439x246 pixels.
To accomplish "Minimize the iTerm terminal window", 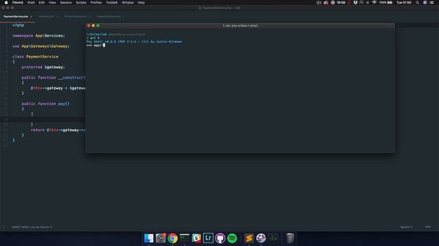I will [x=93, y=26].
